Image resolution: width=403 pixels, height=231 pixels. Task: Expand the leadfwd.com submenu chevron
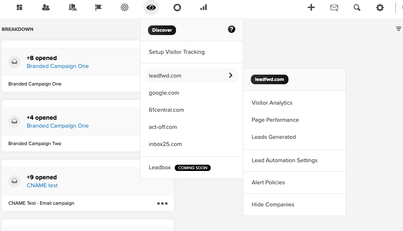point(230,75)
